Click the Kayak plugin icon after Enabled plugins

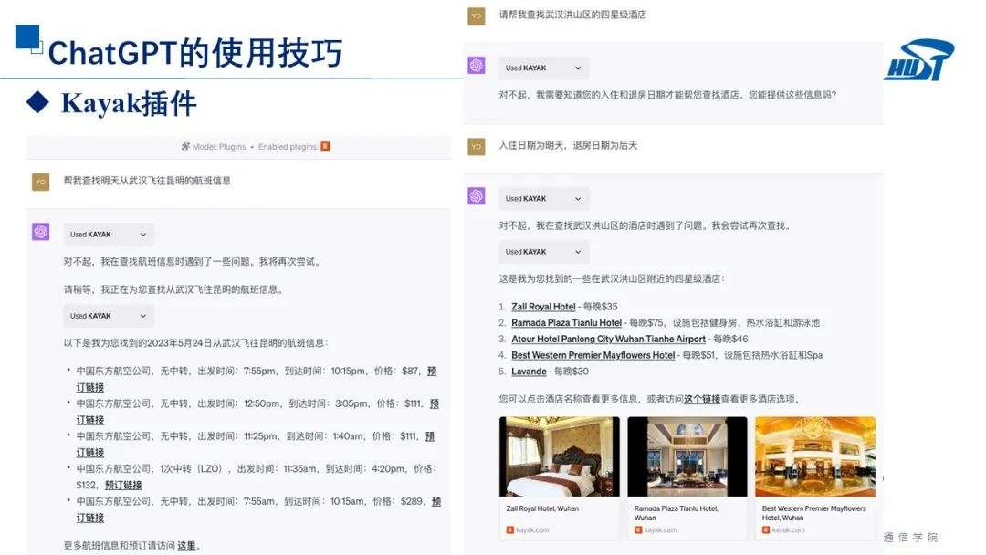(x=326, y=146)
